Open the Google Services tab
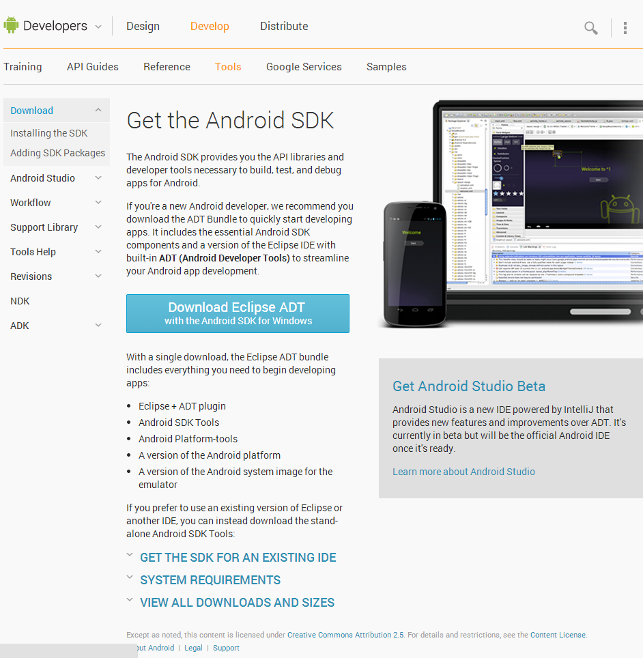 (x=304, y=67)
